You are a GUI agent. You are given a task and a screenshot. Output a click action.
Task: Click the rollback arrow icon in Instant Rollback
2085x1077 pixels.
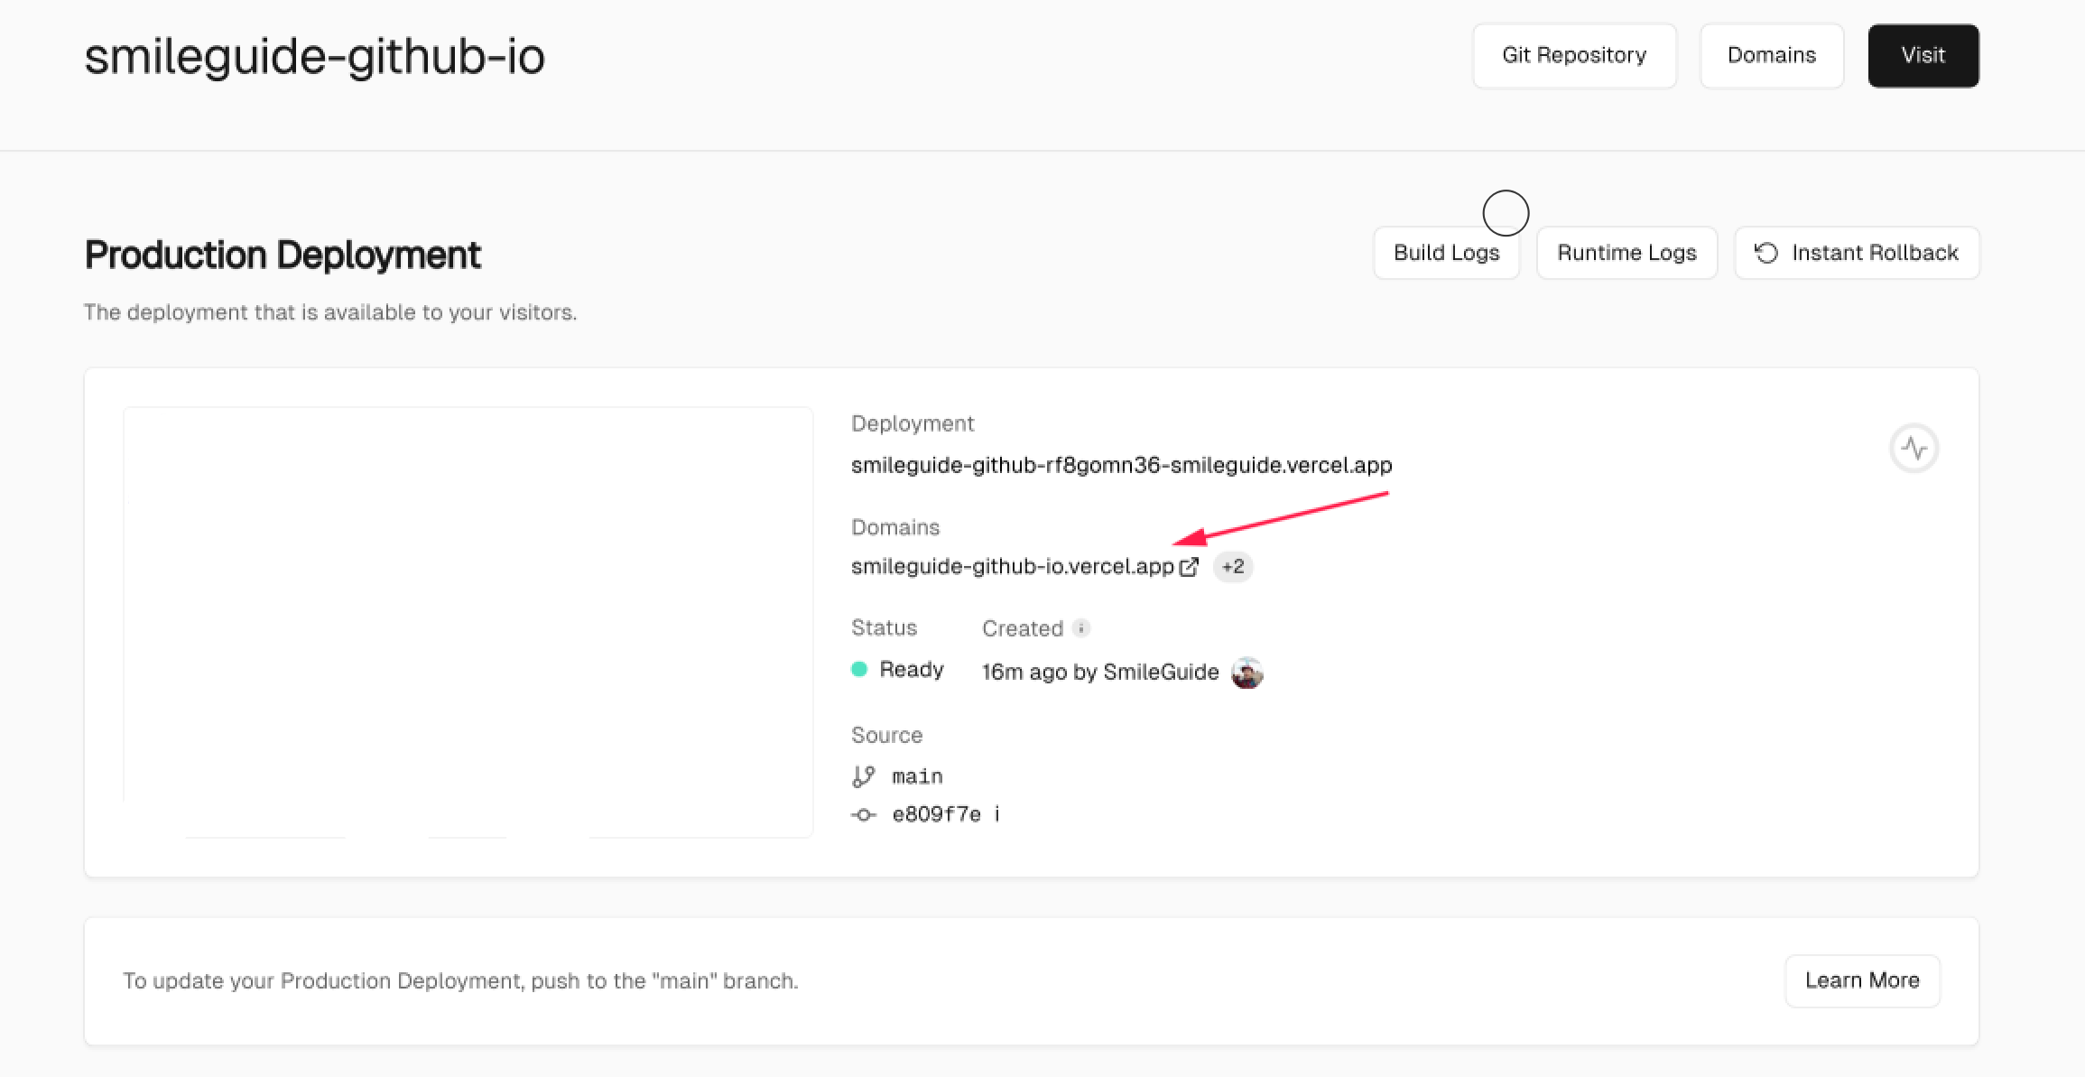point(1766,253)
